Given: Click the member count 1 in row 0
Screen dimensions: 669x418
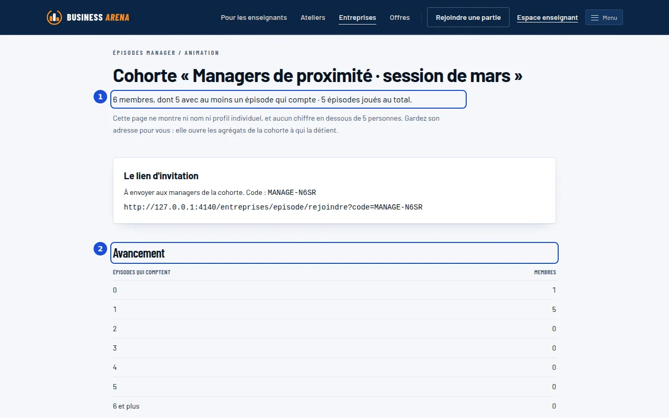Looking at the screenshot, I should [554, 290].
